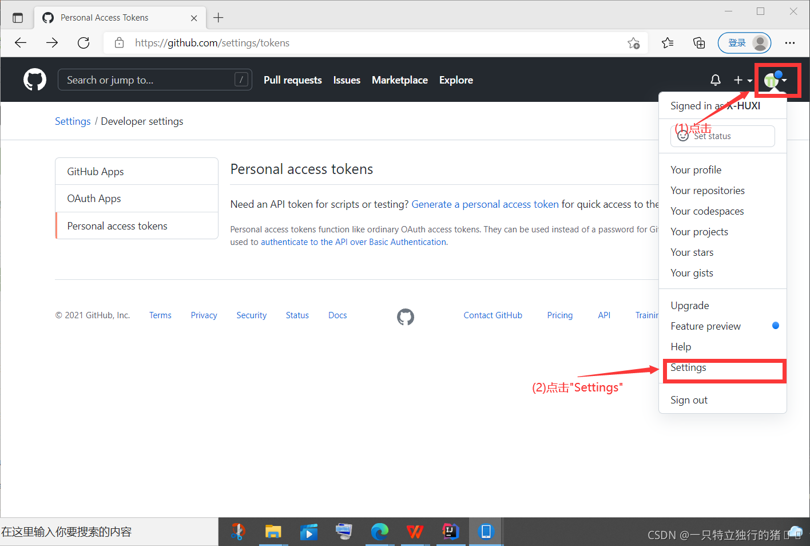Open the Contact GitHub footer link
Image resolution: width=810 pixels, height=546 pixels.
tap(493, 315)
